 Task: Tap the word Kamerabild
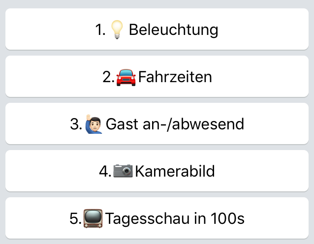(175, 171)
